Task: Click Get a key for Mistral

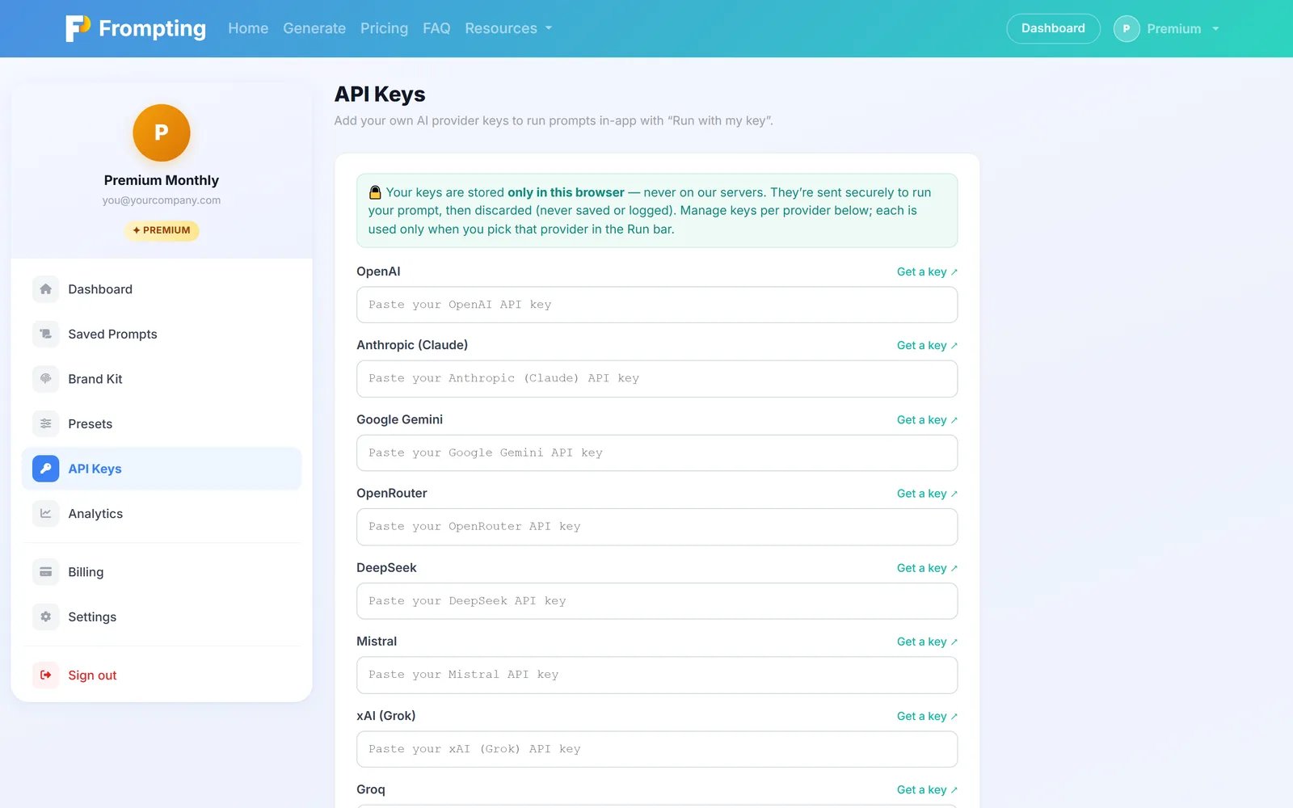Action: tap(927, 642)
